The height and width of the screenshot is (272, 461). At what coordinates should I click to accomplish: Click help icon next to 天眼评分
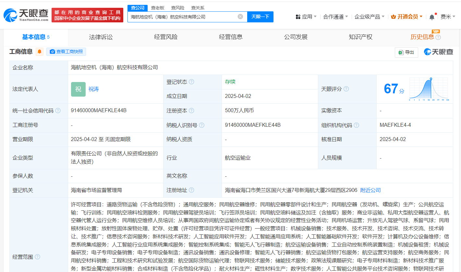click(346, 89)
